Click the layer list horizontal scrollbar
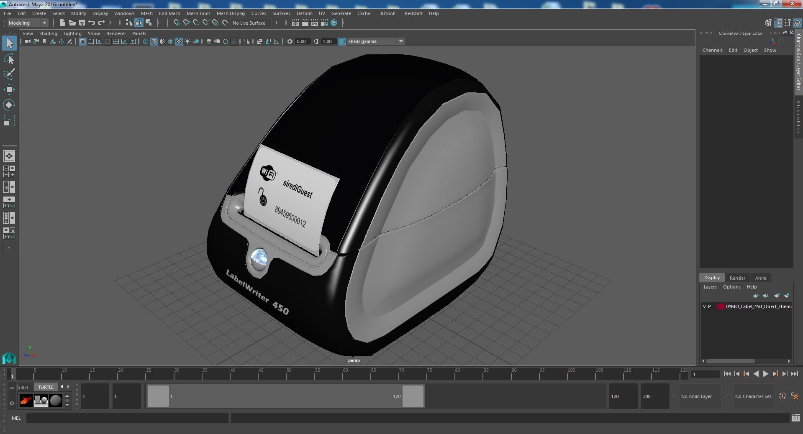803x434 pixels. (x=731, y=361)
